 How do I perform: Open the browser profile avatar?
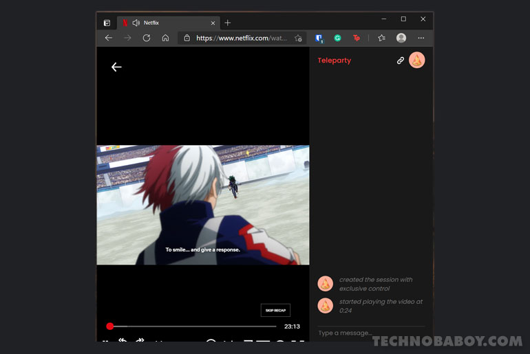point(401,38)
